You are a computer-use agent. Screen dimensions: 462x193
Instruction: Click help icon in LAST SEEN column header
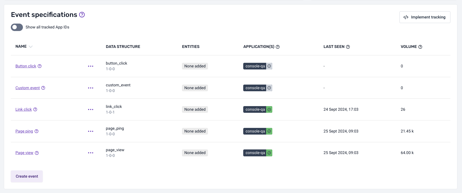pos(348,47)
